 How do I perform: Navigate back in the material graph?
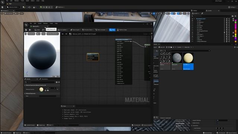63,34
